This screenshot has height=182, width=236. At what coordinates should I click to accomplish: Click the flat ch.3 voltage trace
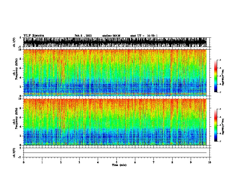[x=115, y=153]
